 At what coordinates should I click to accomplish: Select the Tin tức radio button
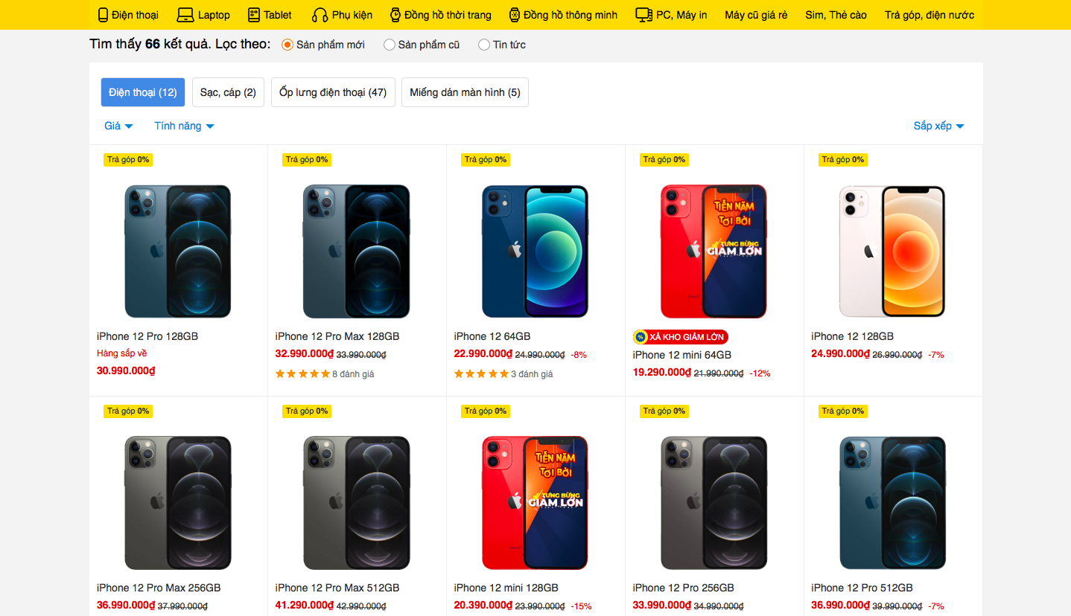click(x=484, y=45)
